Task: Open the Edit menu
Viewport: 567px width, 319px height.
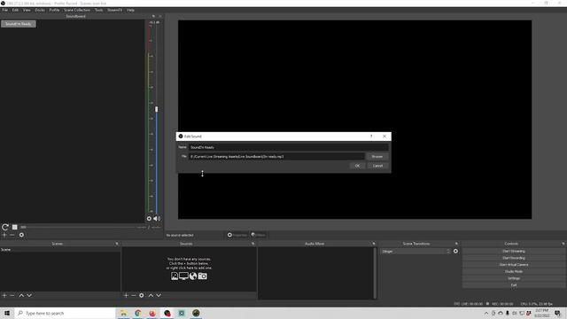Action: (x=15, y=10)
